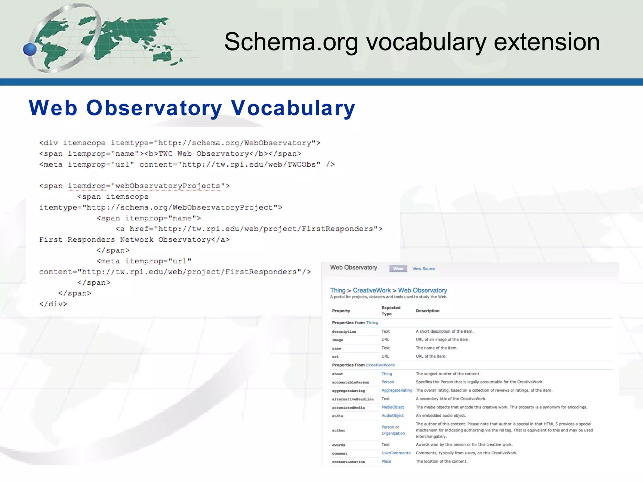Click the 'Web Observatory Vocabulary' heading

(192, 108)
